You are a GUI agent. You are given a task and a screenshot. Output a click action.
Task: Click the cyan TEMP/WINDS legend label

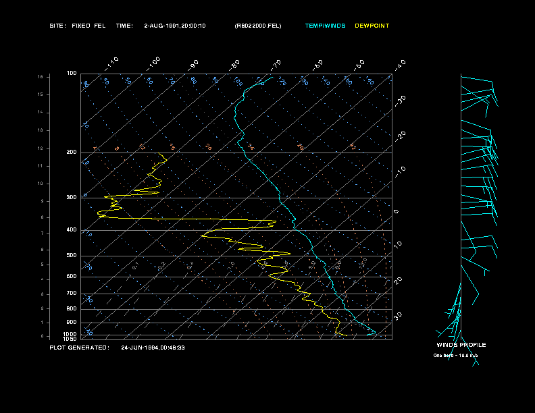pyautogui.click(x=325, y=26)
